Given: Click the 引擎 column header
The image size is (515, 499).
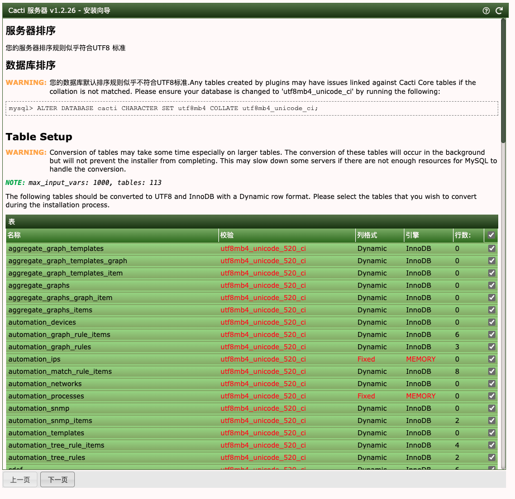Looking at the screenshot, I should point(428,235).
